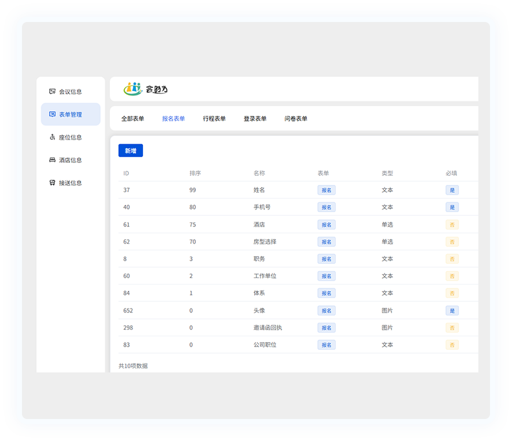Screen dimensions: 512x441
Task: Click sort value 99
Action: 193,190
